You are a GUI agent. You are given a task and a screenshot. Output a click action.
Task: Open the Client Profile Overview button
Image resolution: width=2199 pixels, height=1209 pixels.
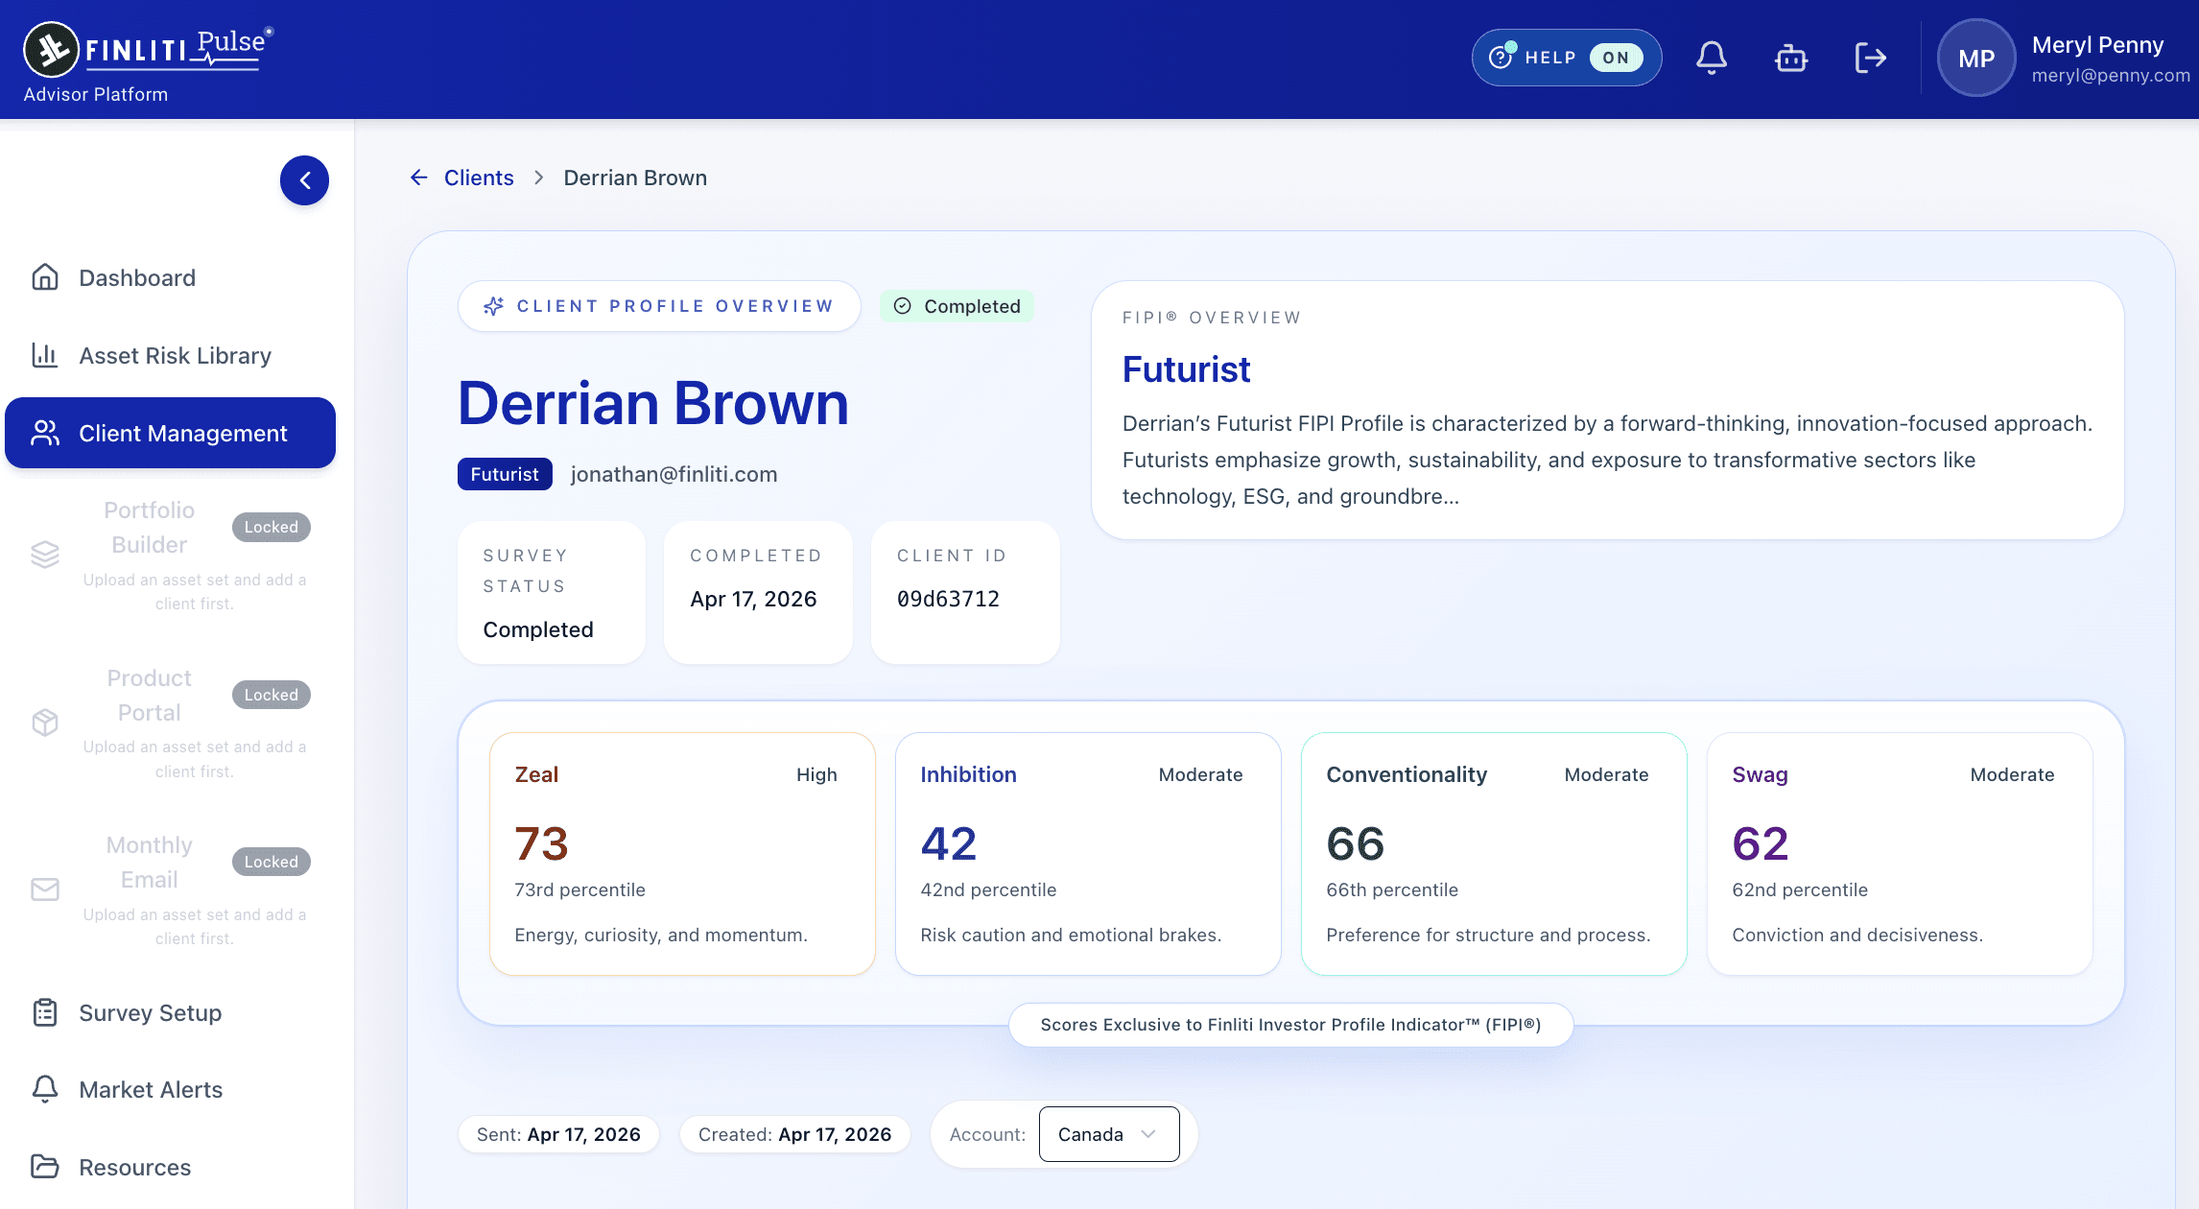tap(660, 305)
